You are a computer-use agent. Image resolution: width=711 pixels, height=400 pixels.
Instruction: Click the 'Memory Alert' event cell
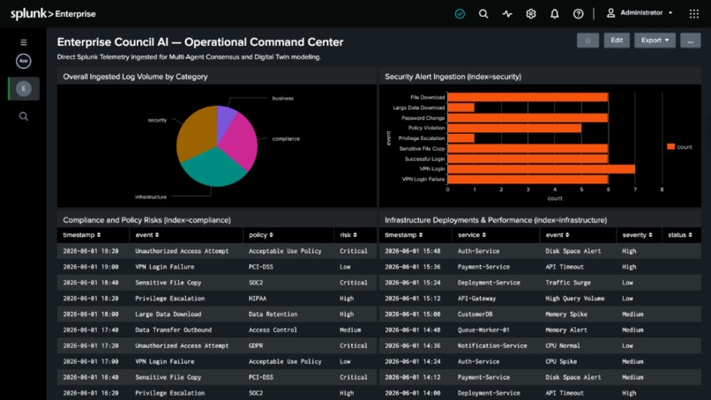coord(566,330)
